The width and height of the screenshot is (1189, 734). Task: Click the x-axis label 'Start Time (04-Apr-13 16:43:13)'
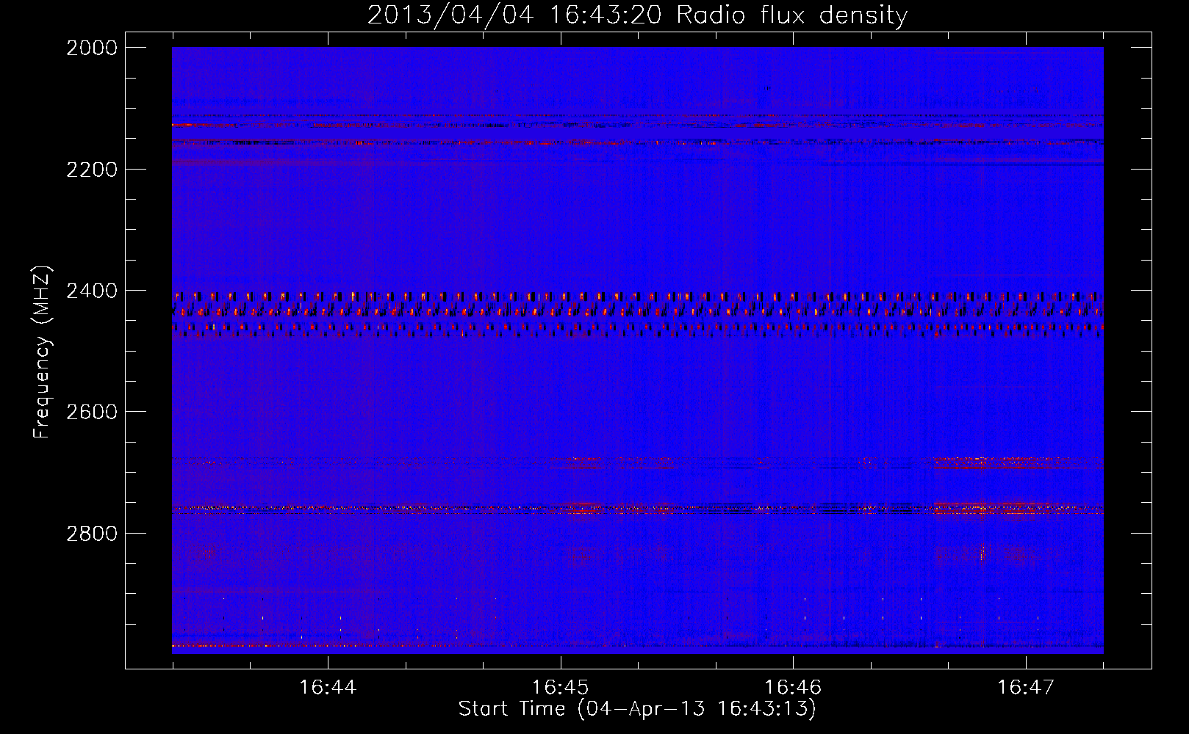(x=637, y=709)
